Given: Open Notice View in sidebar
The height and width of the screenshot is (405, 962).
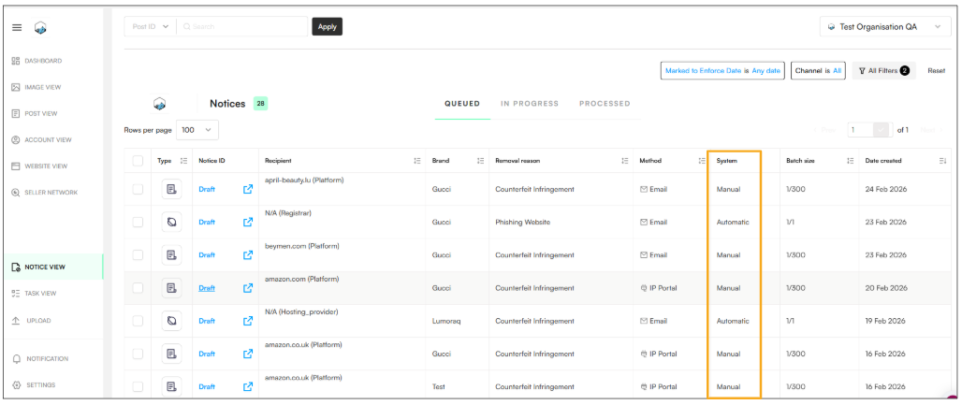Looking at the screenshot, I should (54, 267).
